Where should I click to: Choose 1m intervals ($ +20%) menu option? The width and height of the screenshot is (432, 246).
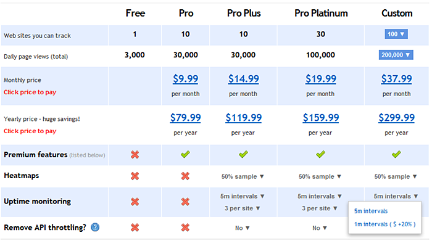click(x=385, y=224)
